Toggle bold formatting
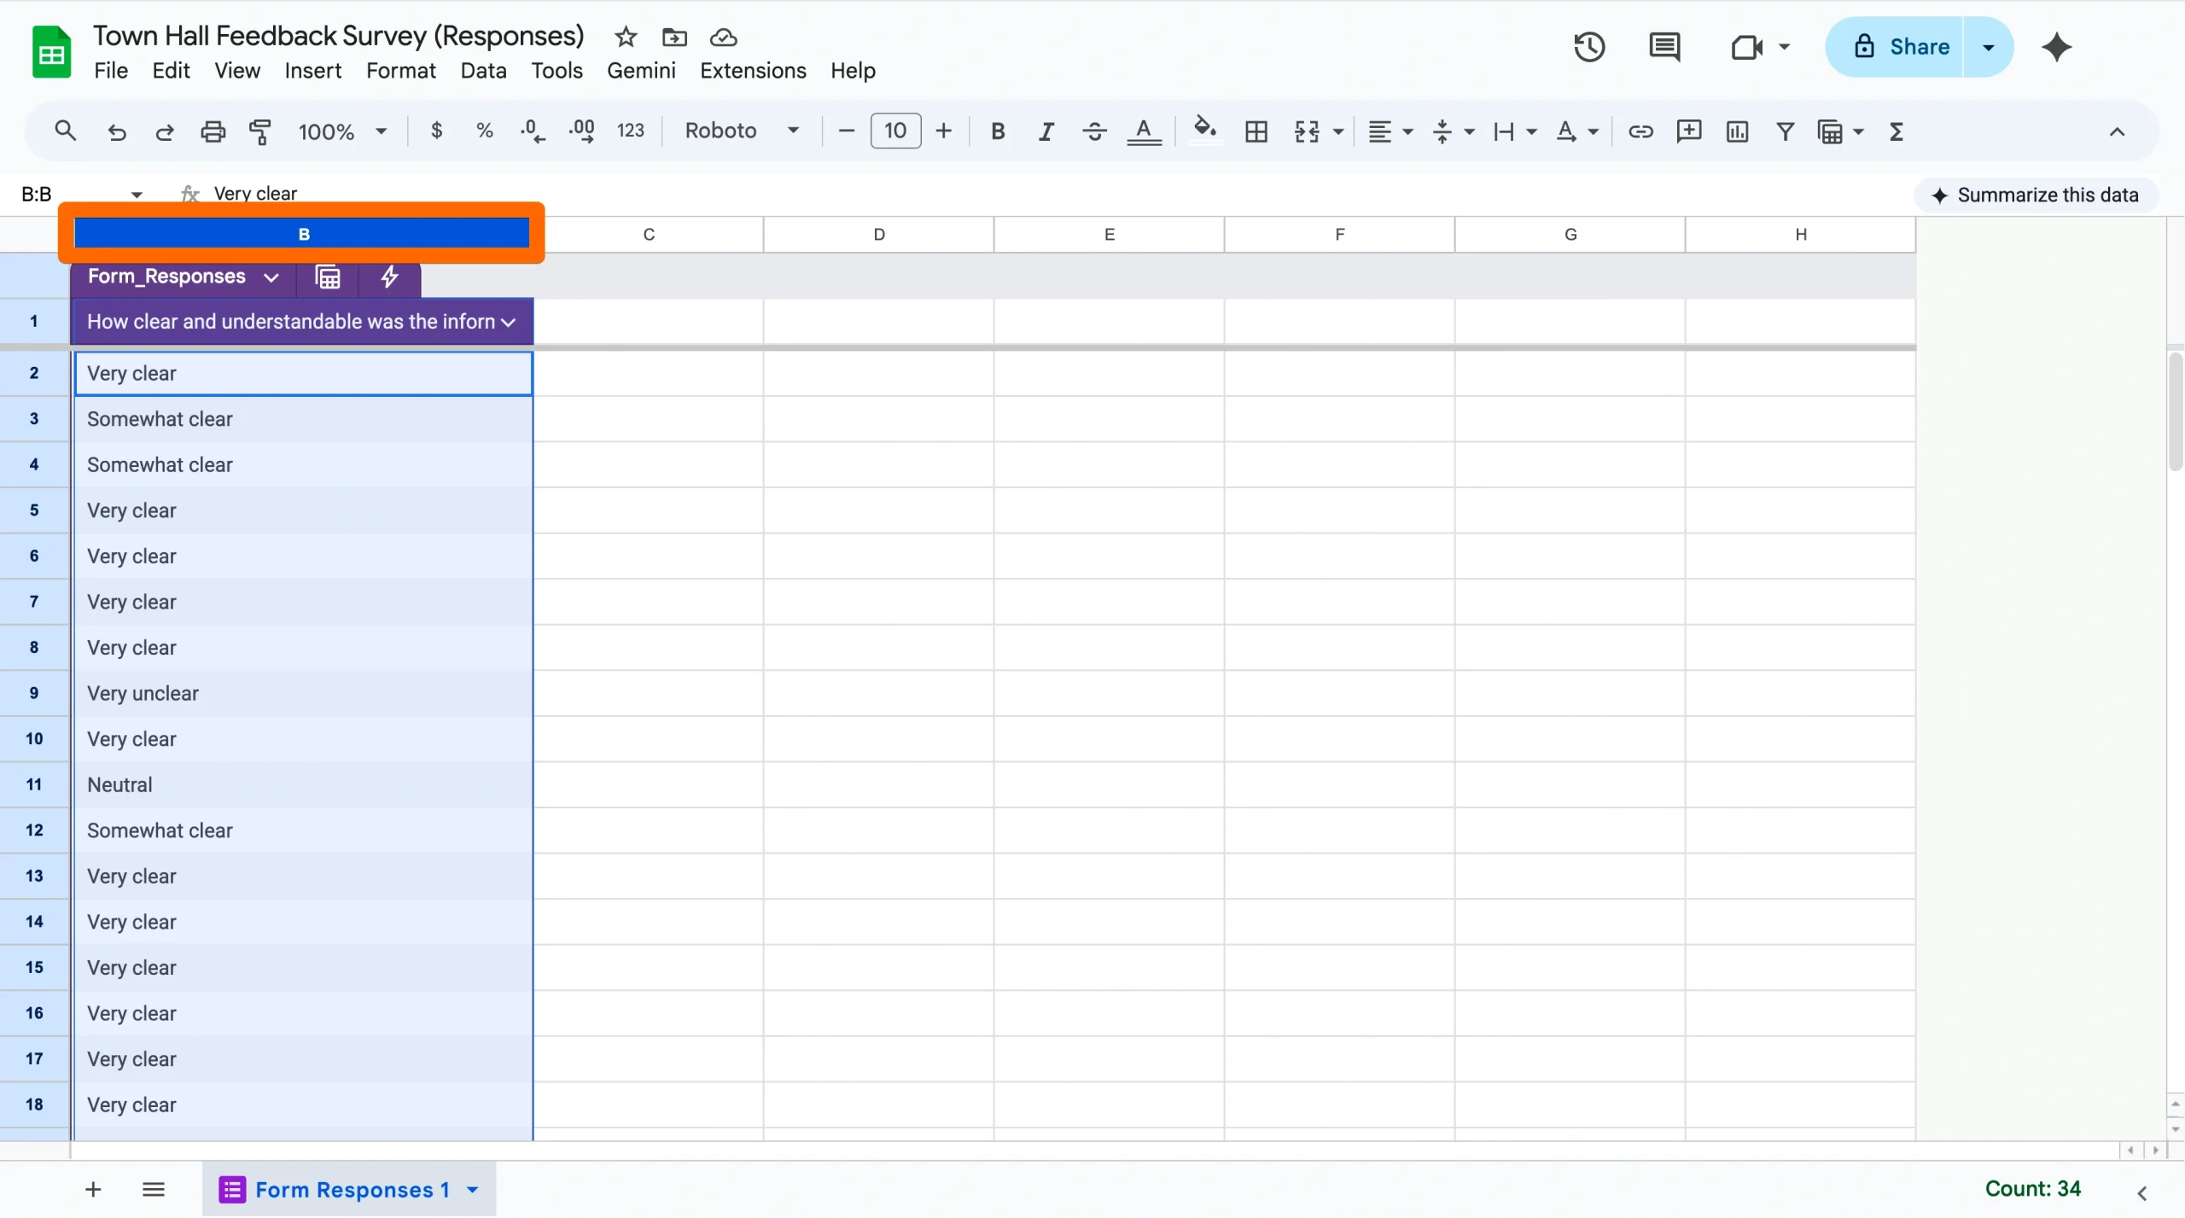 click(997, 131)
